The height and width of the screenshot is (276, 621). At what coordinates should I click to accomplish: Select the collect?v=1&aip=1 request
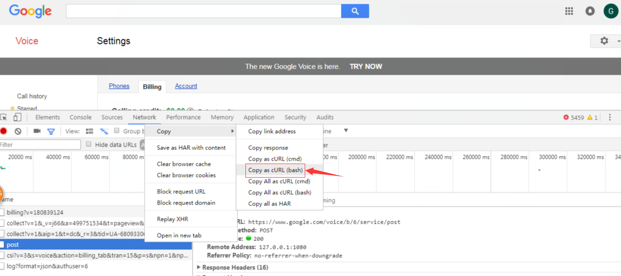click(72, 234)
